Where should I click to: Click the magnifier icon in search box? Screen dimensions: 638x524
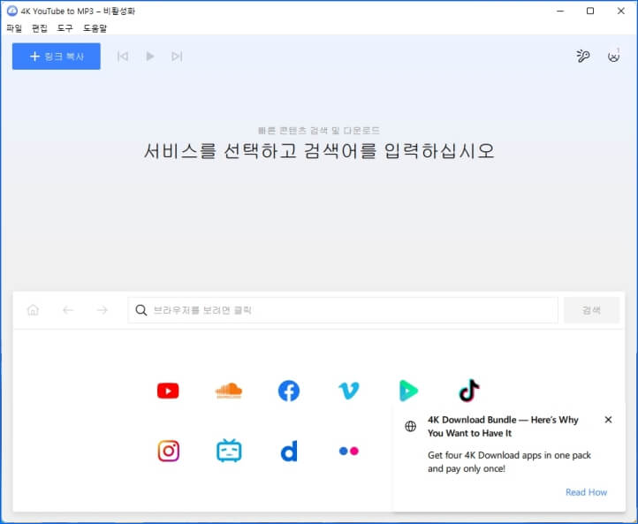coord(141,310)
